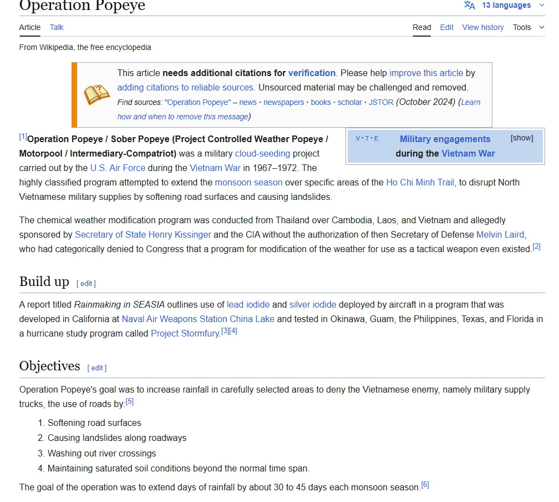Click citation reference [2]

pyautogui.click(x=537, y=247)
